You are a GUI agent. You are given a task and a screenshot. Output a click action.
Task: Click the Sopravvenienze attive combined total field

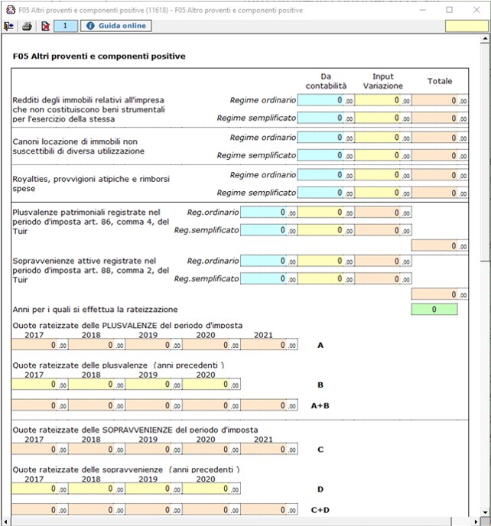click(x=440, y=294)
